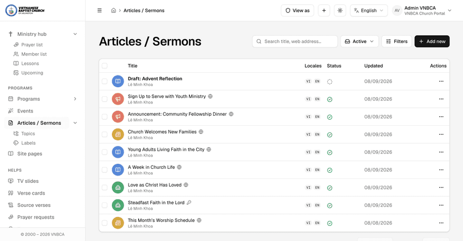Go to Verse cards in sidebar
The height and width of the screenshot is (241, 463).
31,193
